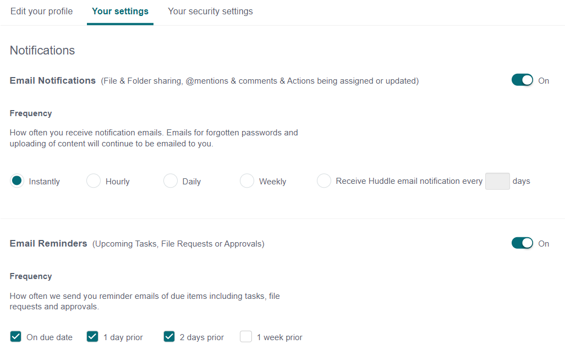Disable the Email Reminders toggle switch
Screen dimensions: 565x355
tap(522, 243)
